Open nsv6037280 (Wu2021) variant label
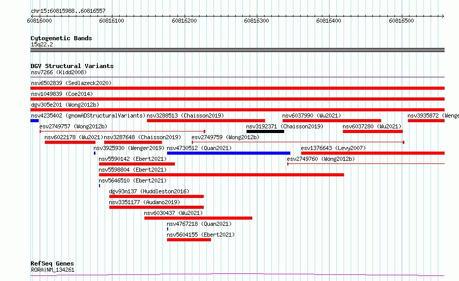This screenshot has width=459, height=281. pyautogui.click(x=372, y=126)
